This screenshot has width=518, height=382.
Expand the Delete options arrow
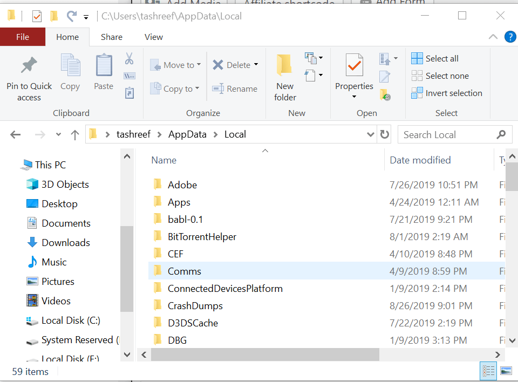point(255,64)
